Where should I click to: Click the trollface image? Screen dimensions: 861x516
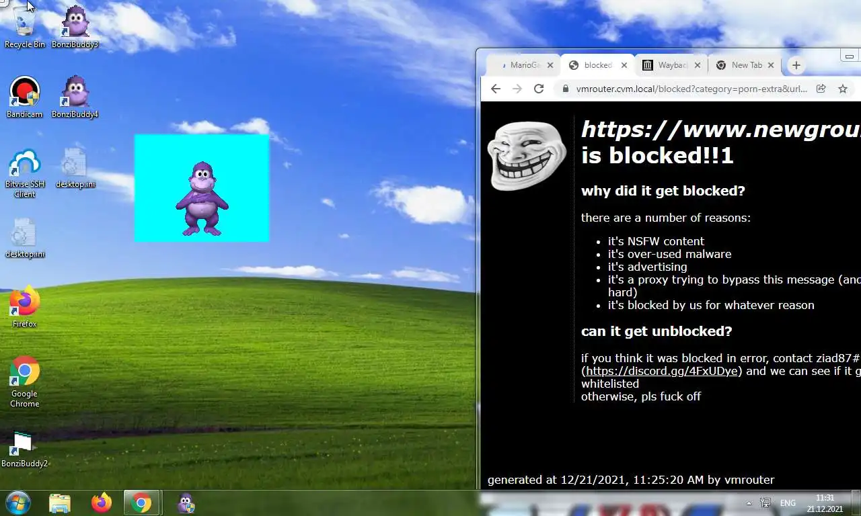point(527,156)
